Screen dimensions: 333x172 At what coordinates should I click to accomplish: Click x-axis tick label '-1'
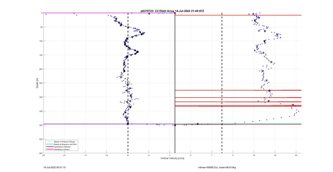click(170, 155)
